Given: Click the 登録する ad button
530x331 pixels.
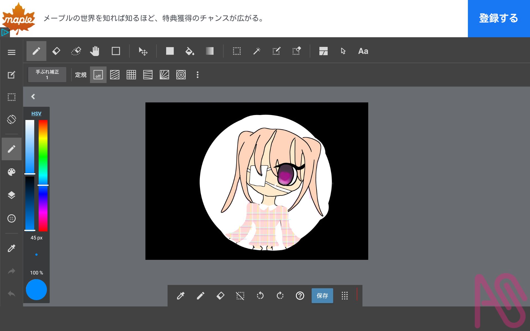Looking at the screenshot, I should (x=499, y=18).
